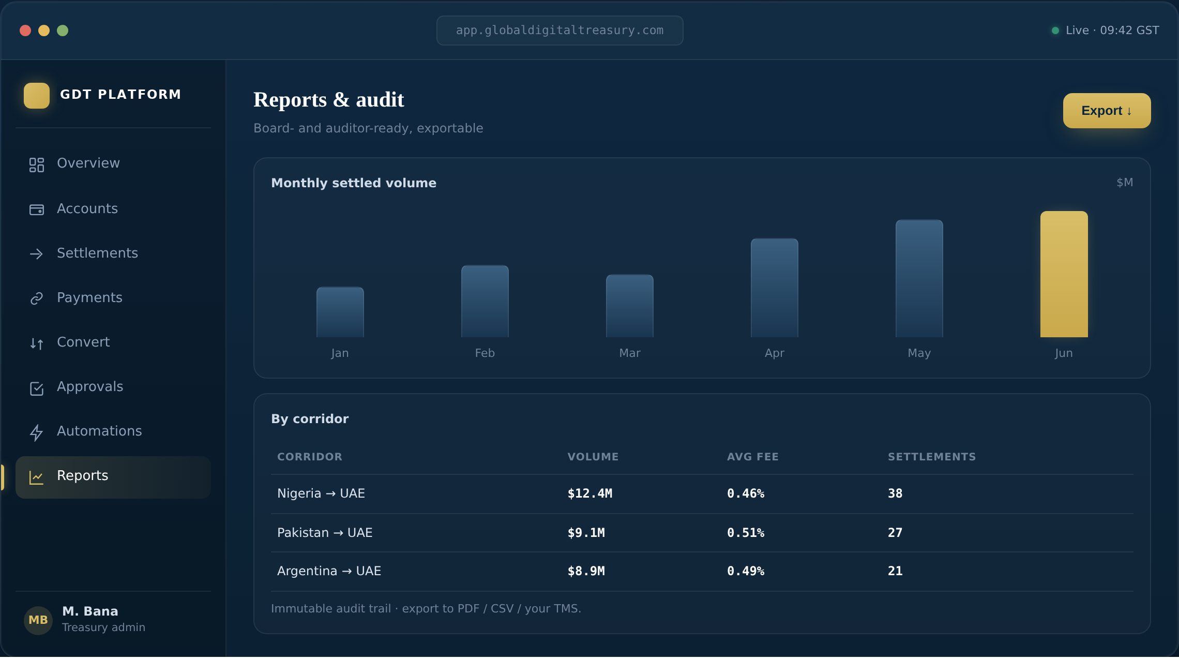Image resolution: width=1179 pixels, height=659 pixels.
Task: Click the Export button
Action: click(x=1107, y=111)
